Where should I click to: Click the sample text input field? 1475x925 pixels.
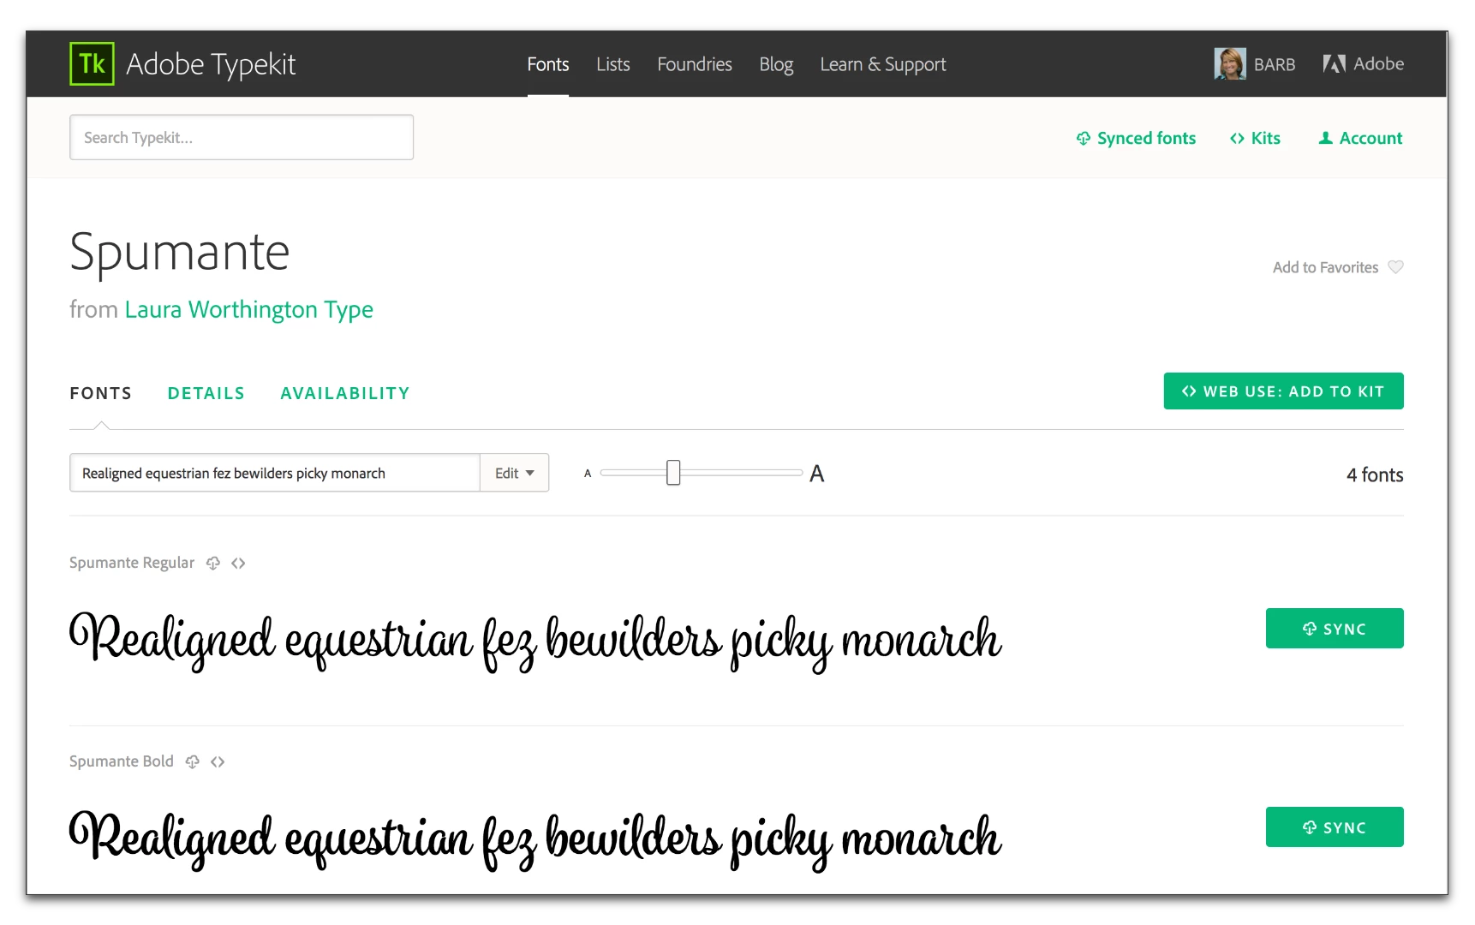coord(274,473)
